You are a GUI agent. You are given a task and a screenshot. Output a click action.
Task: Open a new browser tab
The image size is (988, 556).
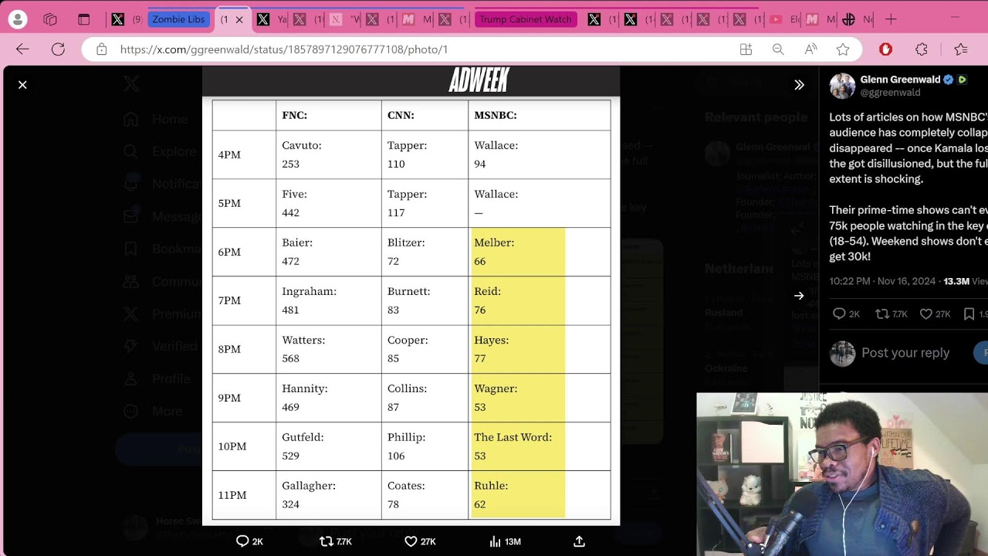coord(891,19)
